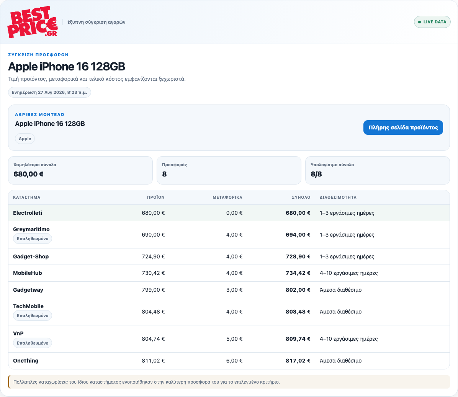Click VnP total 809,74 €
The image size is (458, 397).
[x=298, y=339]
